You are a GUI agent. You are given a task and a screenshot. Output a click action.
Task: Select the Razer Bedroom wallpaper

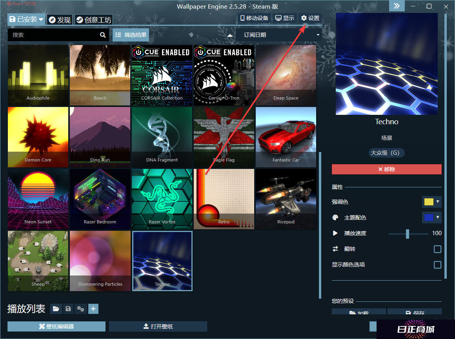[x=100, y=199]
